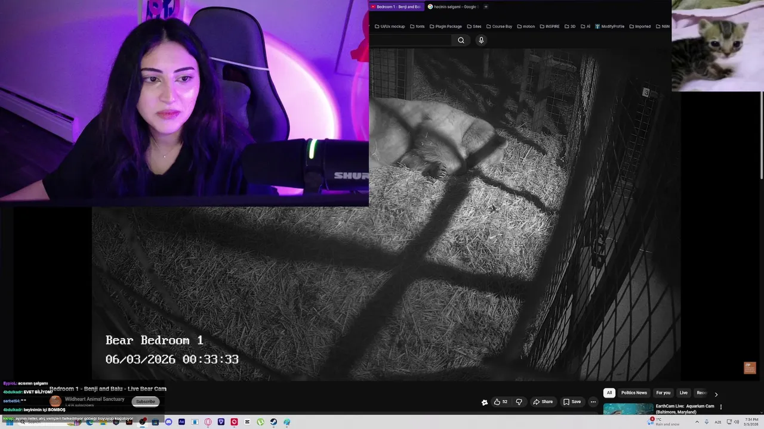
Task: Open Wildheart Animal Sanctuary channel name link
Action: pyautogui.click(x=94, y=399)
